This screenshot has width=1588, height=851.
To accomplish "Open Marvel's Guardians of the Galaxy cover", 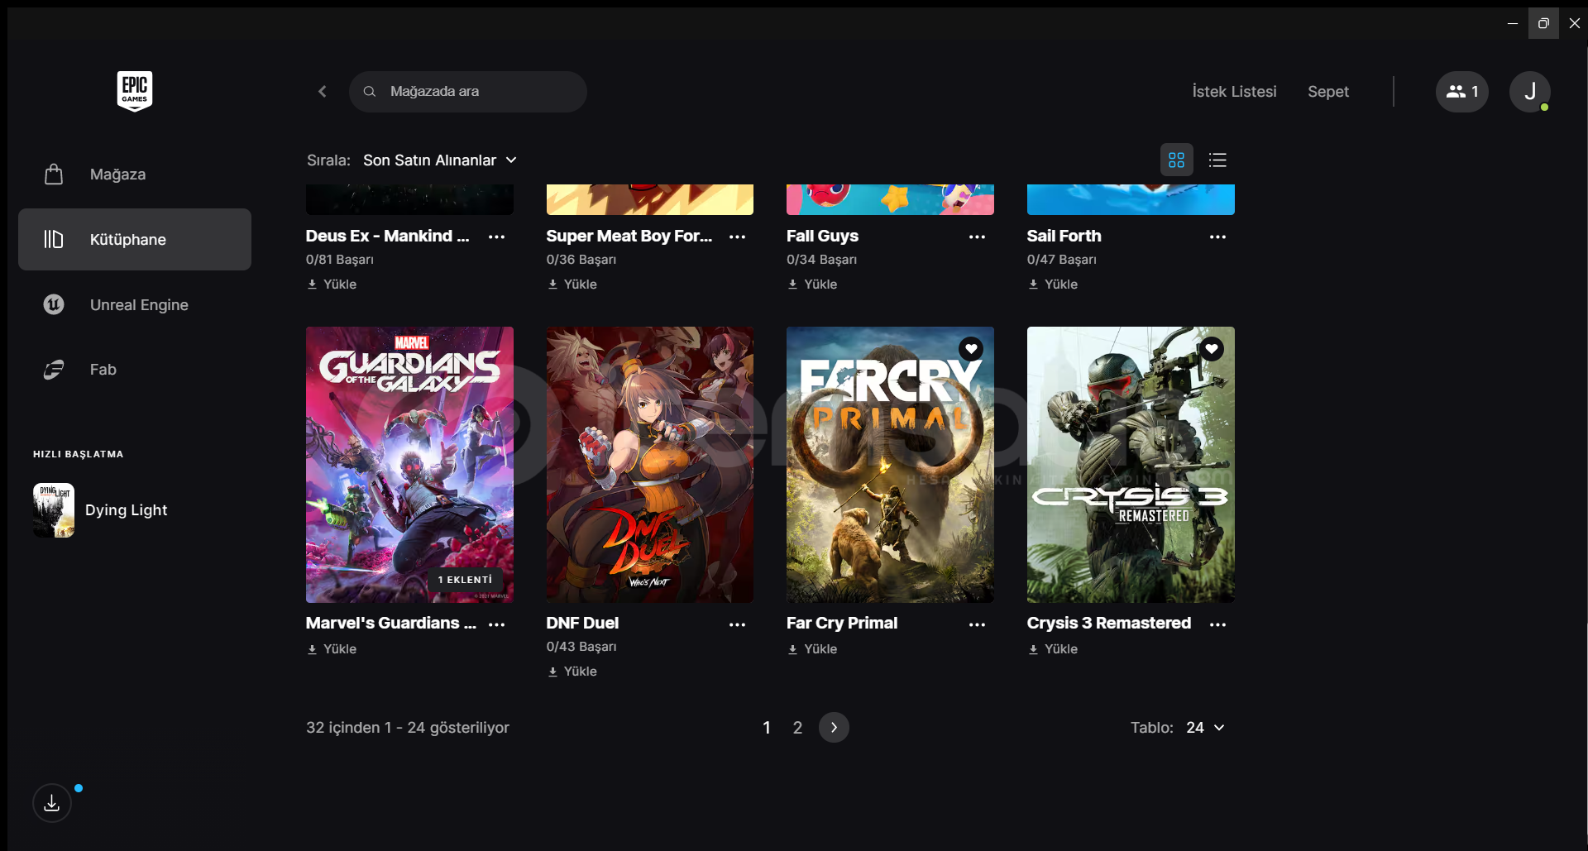I will pos(409,465).
